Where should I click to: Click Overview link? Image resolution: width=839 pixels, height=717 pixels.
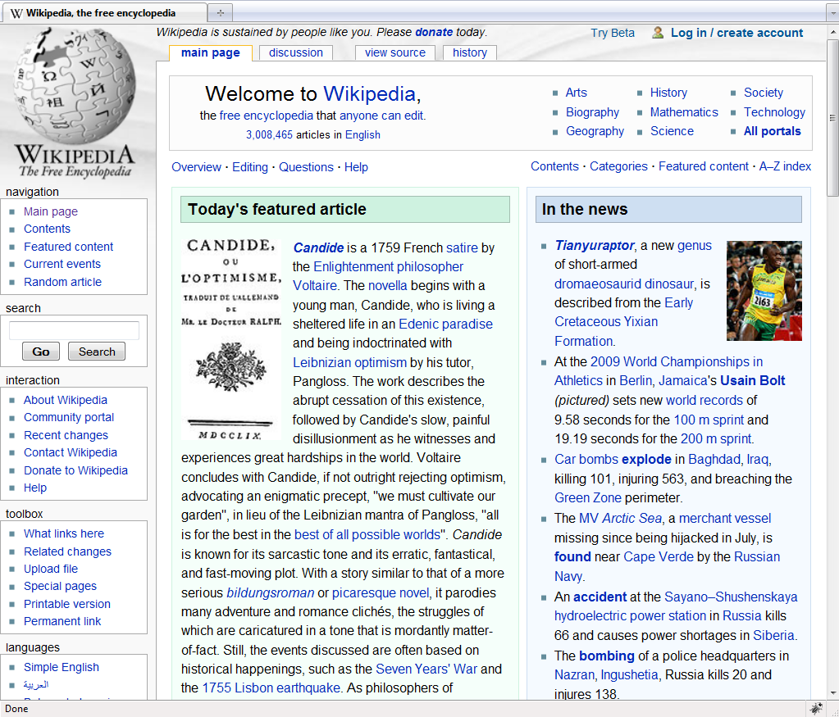(x=196, y=167)
